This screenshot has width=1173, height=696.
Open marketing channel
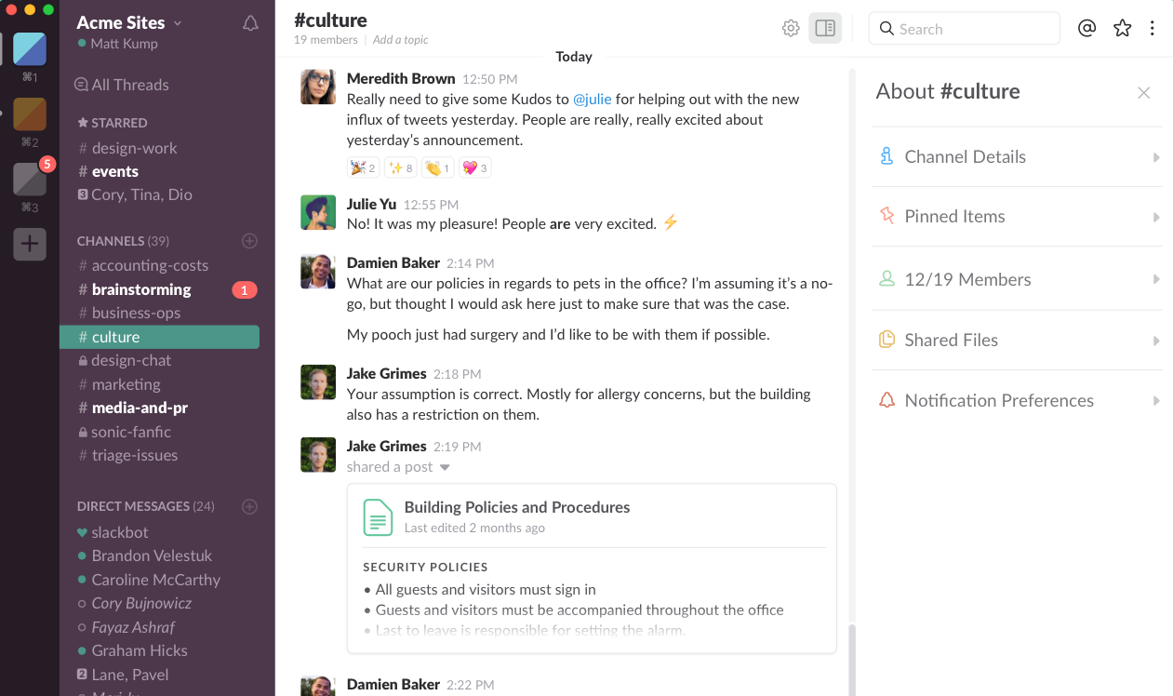(119, 384)
